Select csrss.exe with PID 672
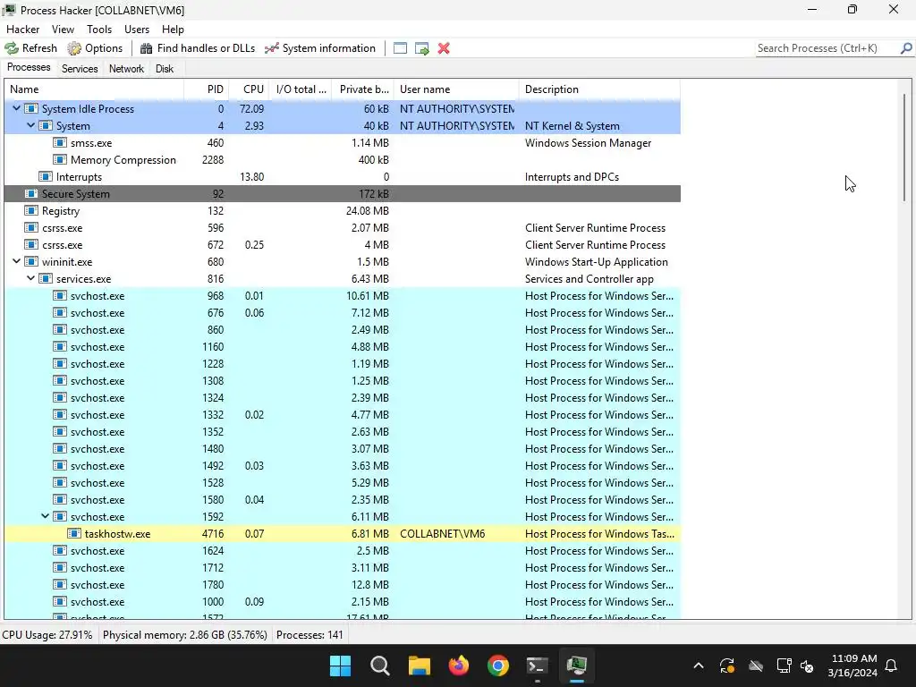Viewport: 916px width, 687px height. (343, 245)
